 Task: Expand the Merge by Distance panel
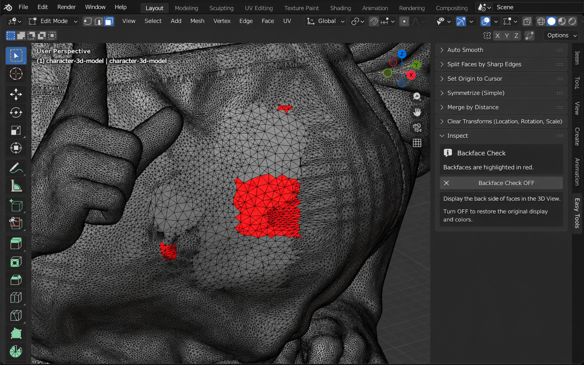(x=501, y=107)
